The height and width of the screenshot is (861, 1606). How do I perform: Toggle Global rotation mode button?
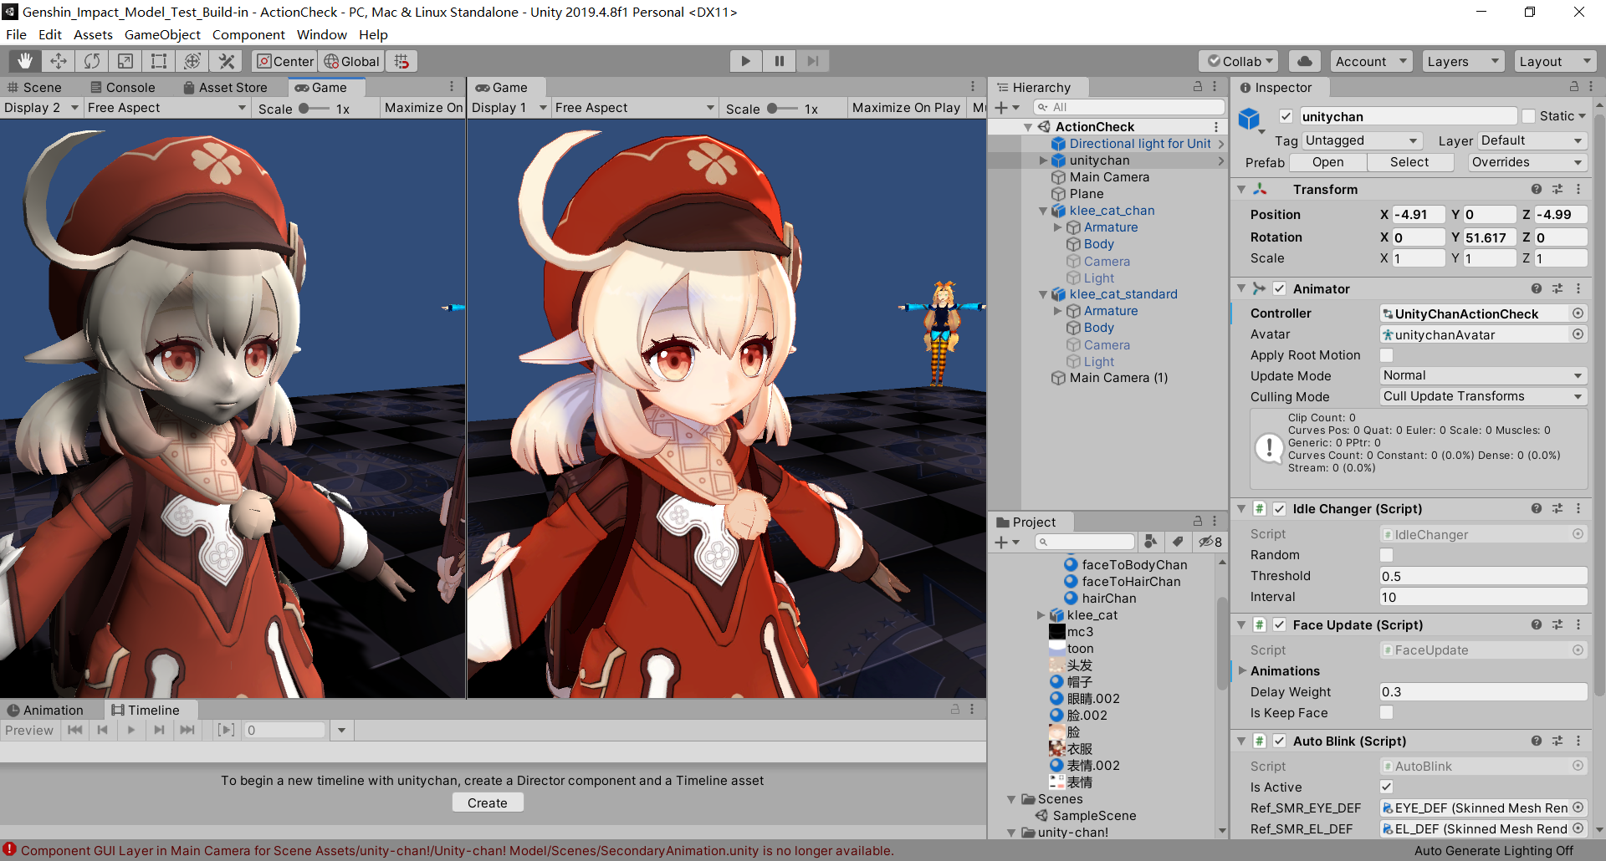[351, 61]
